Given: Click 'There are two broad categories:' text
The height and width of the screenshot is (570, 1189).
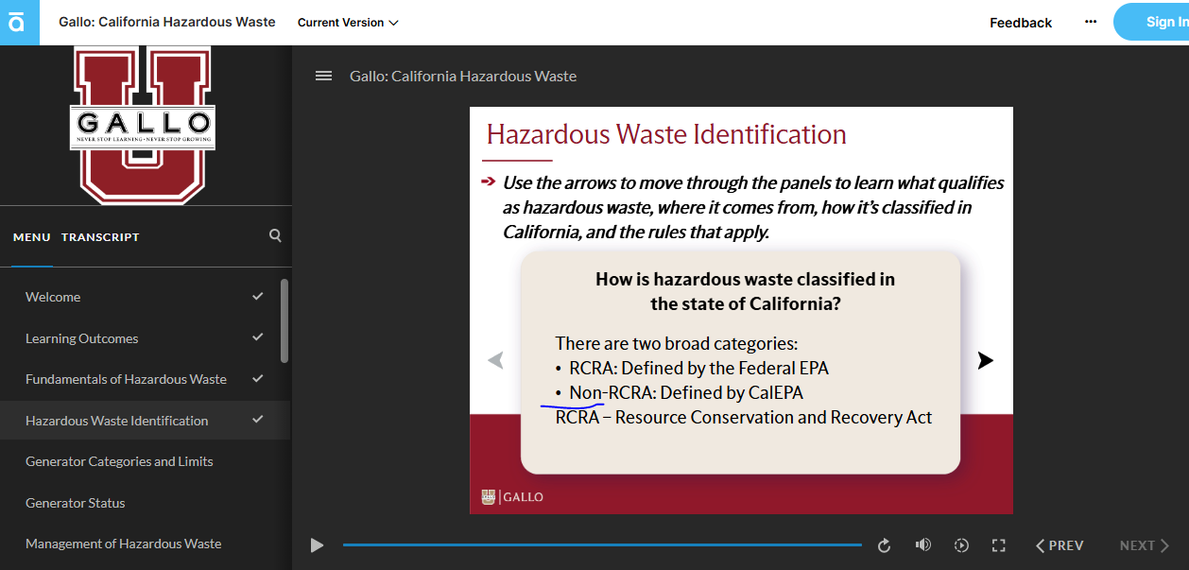Looking at the screenshot, I should pos(677,343).
